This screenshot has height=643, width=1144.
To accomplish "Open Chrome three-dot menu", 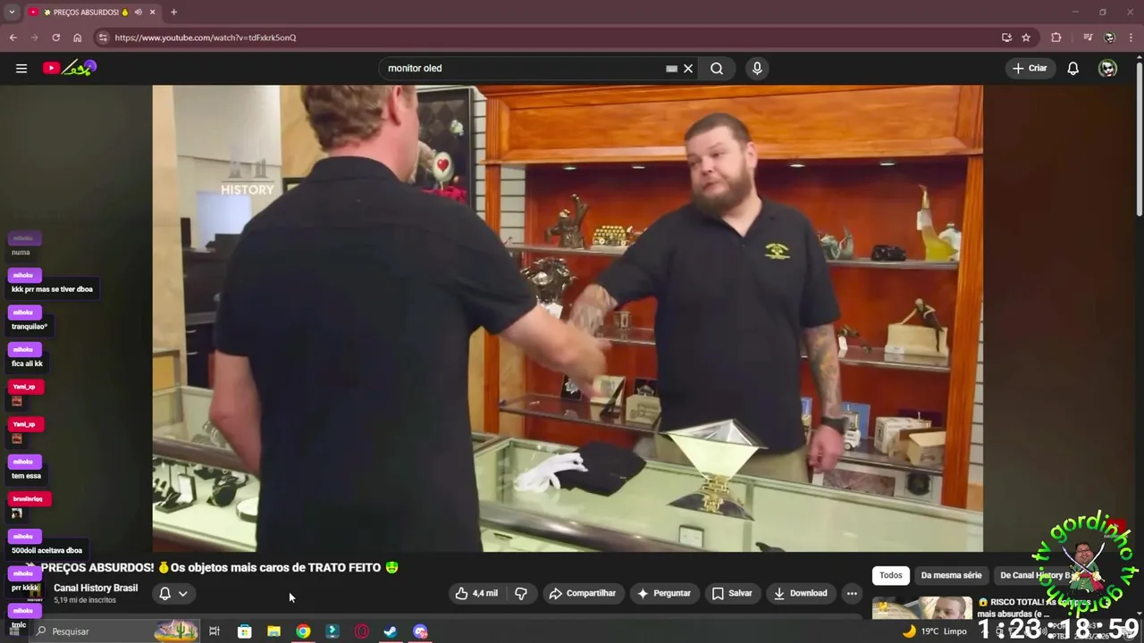I will tap(1131, 38).
